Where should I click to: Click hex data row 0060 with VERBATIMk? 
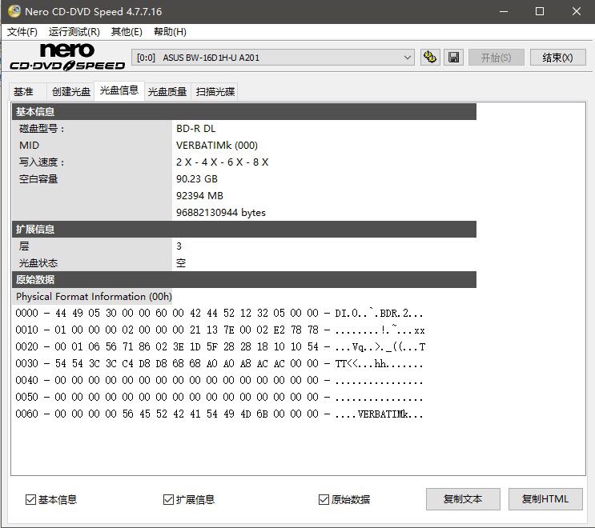(219, 414)
